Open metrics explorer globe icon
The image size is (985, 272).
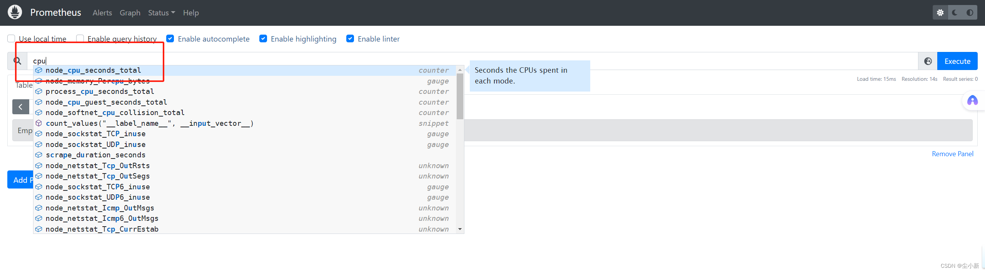928,61
